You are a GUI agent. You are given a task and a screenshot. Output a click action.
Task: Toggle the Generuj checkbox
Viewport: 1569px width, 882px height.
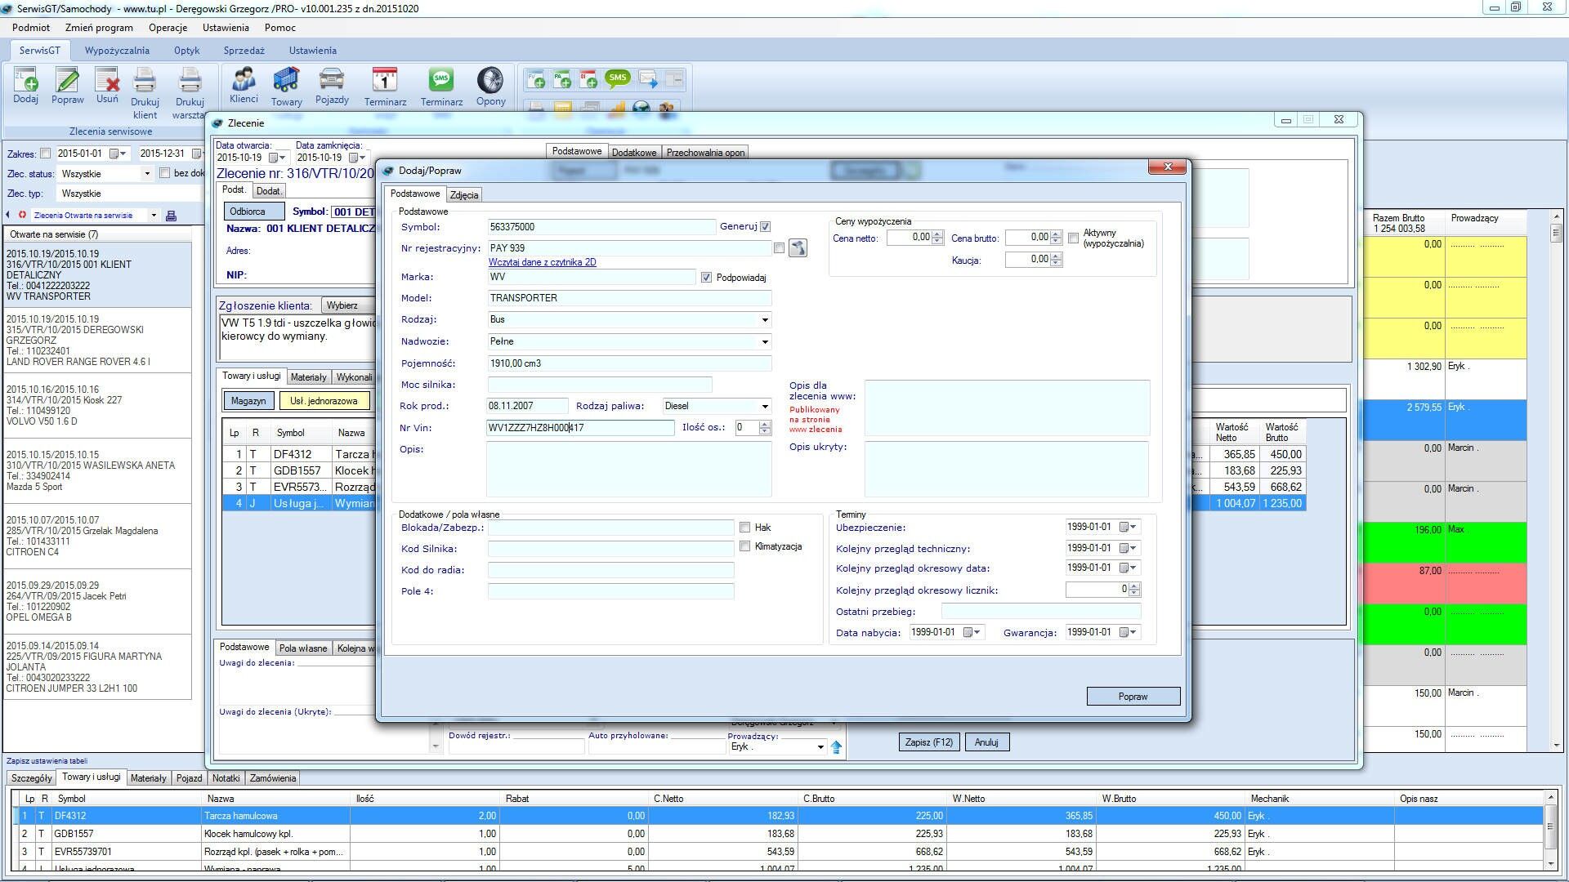pos(765,227)
